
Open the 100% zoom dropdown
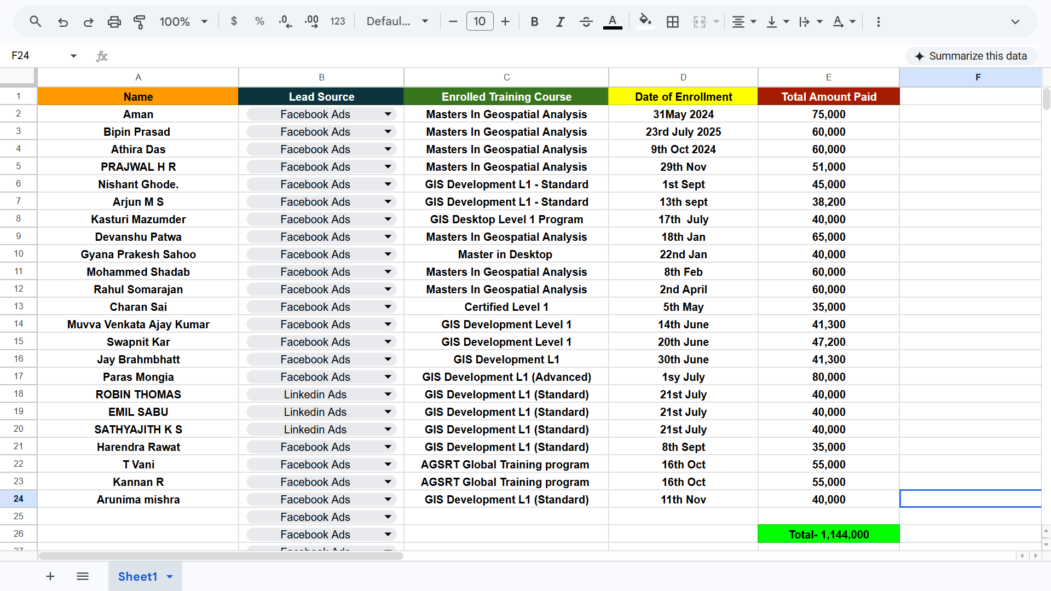pyautogui.click(x=183, y=21)
